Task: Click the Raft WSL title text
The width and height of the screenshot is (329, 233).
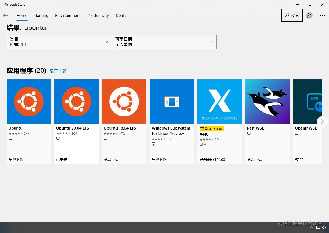Action: pos(255,128)
